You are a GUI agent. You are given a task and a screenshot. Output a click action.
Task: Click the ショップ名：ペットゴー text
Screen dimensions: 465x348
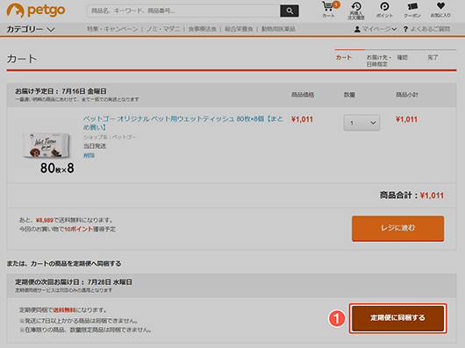click(x=110, y=137)
